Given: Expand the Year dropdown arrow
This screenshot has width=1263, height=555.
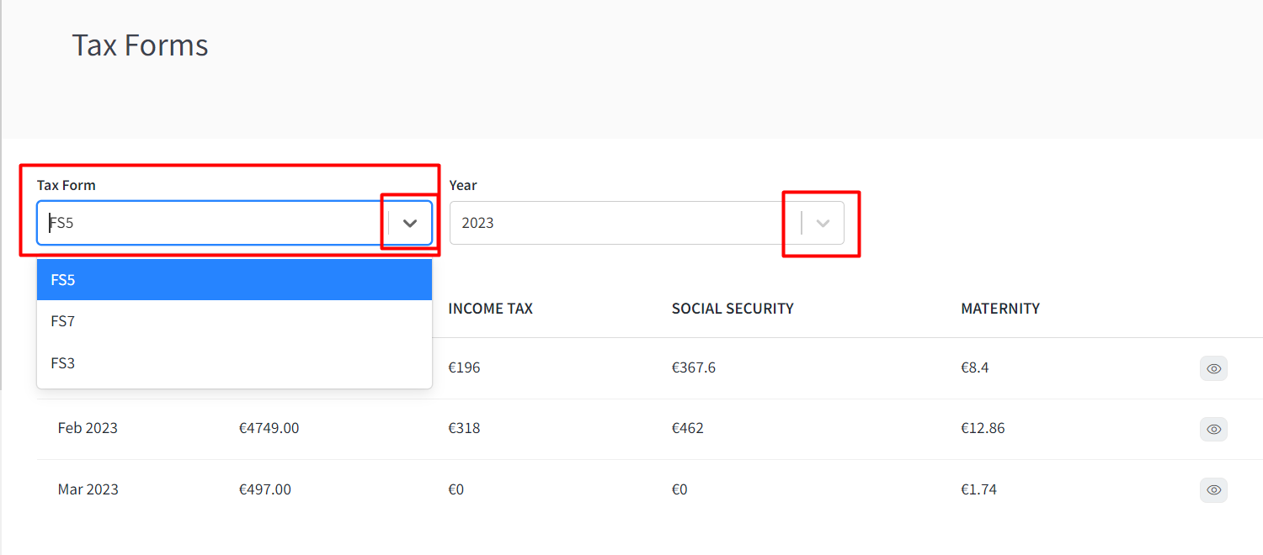Looking at the screenshot, I should [823, 223].
